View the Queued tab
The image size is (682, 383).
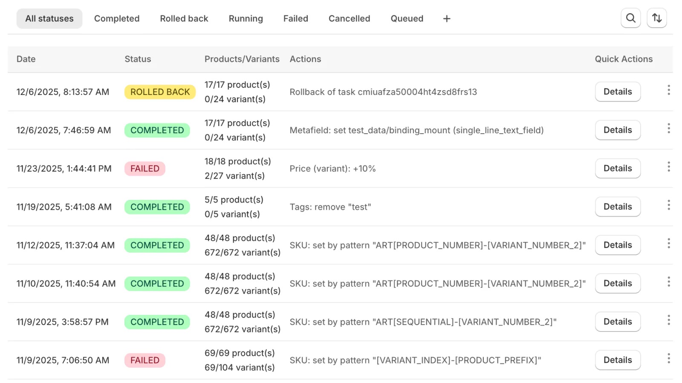coord(407,19)
